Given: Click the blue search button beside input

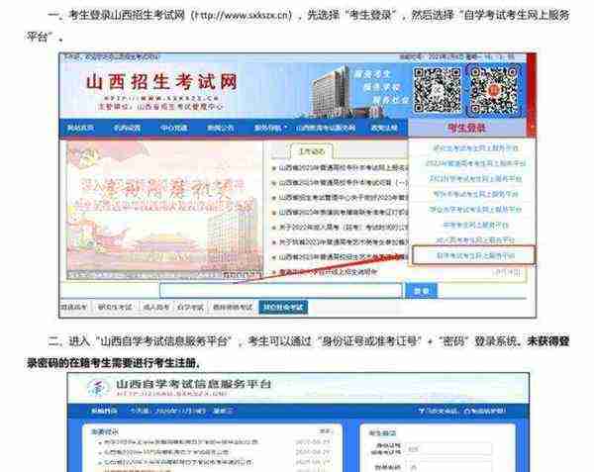Looking at the screenshot, I should (422, 291).
